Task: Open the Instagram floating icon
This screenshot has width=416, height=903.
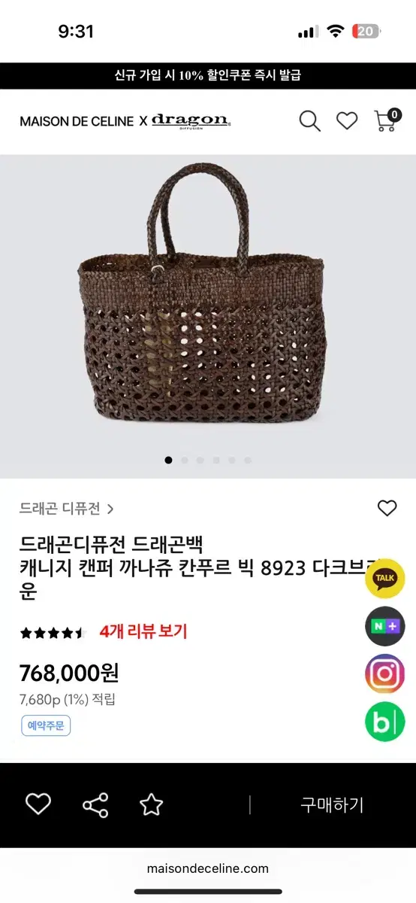Action: [x=385, y=674]
